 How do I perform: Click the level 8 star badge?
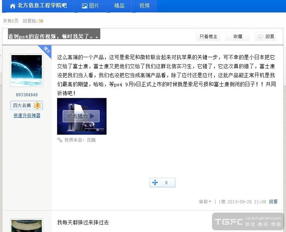click(x=37, y=106)
